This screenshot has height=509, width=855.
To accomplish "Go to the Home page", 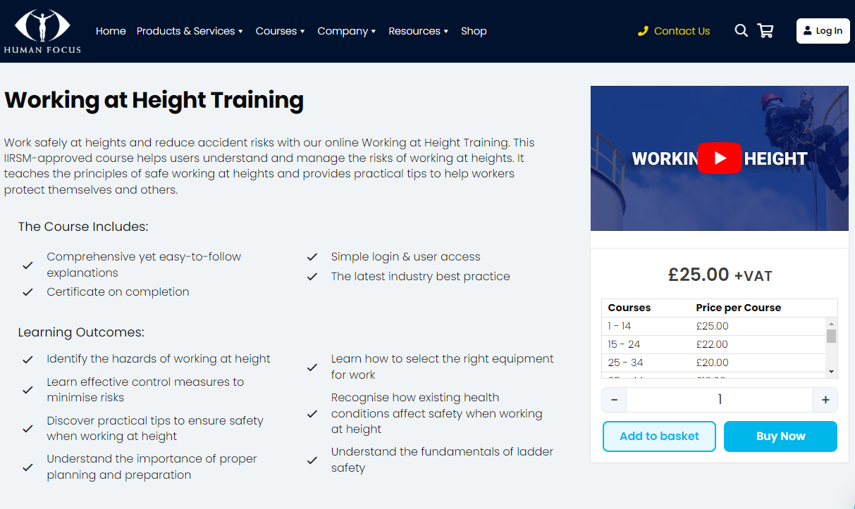I will pyautogui.click(x=111, y=31).
